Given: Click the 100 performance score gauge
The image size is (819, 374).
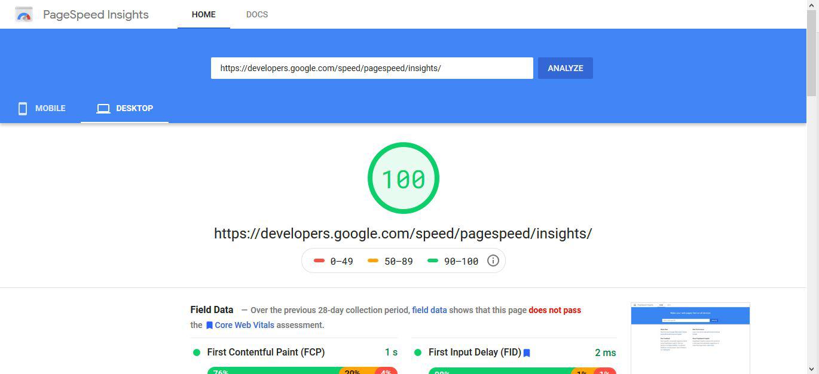Looking at the screenshot, I should (404, 178).
